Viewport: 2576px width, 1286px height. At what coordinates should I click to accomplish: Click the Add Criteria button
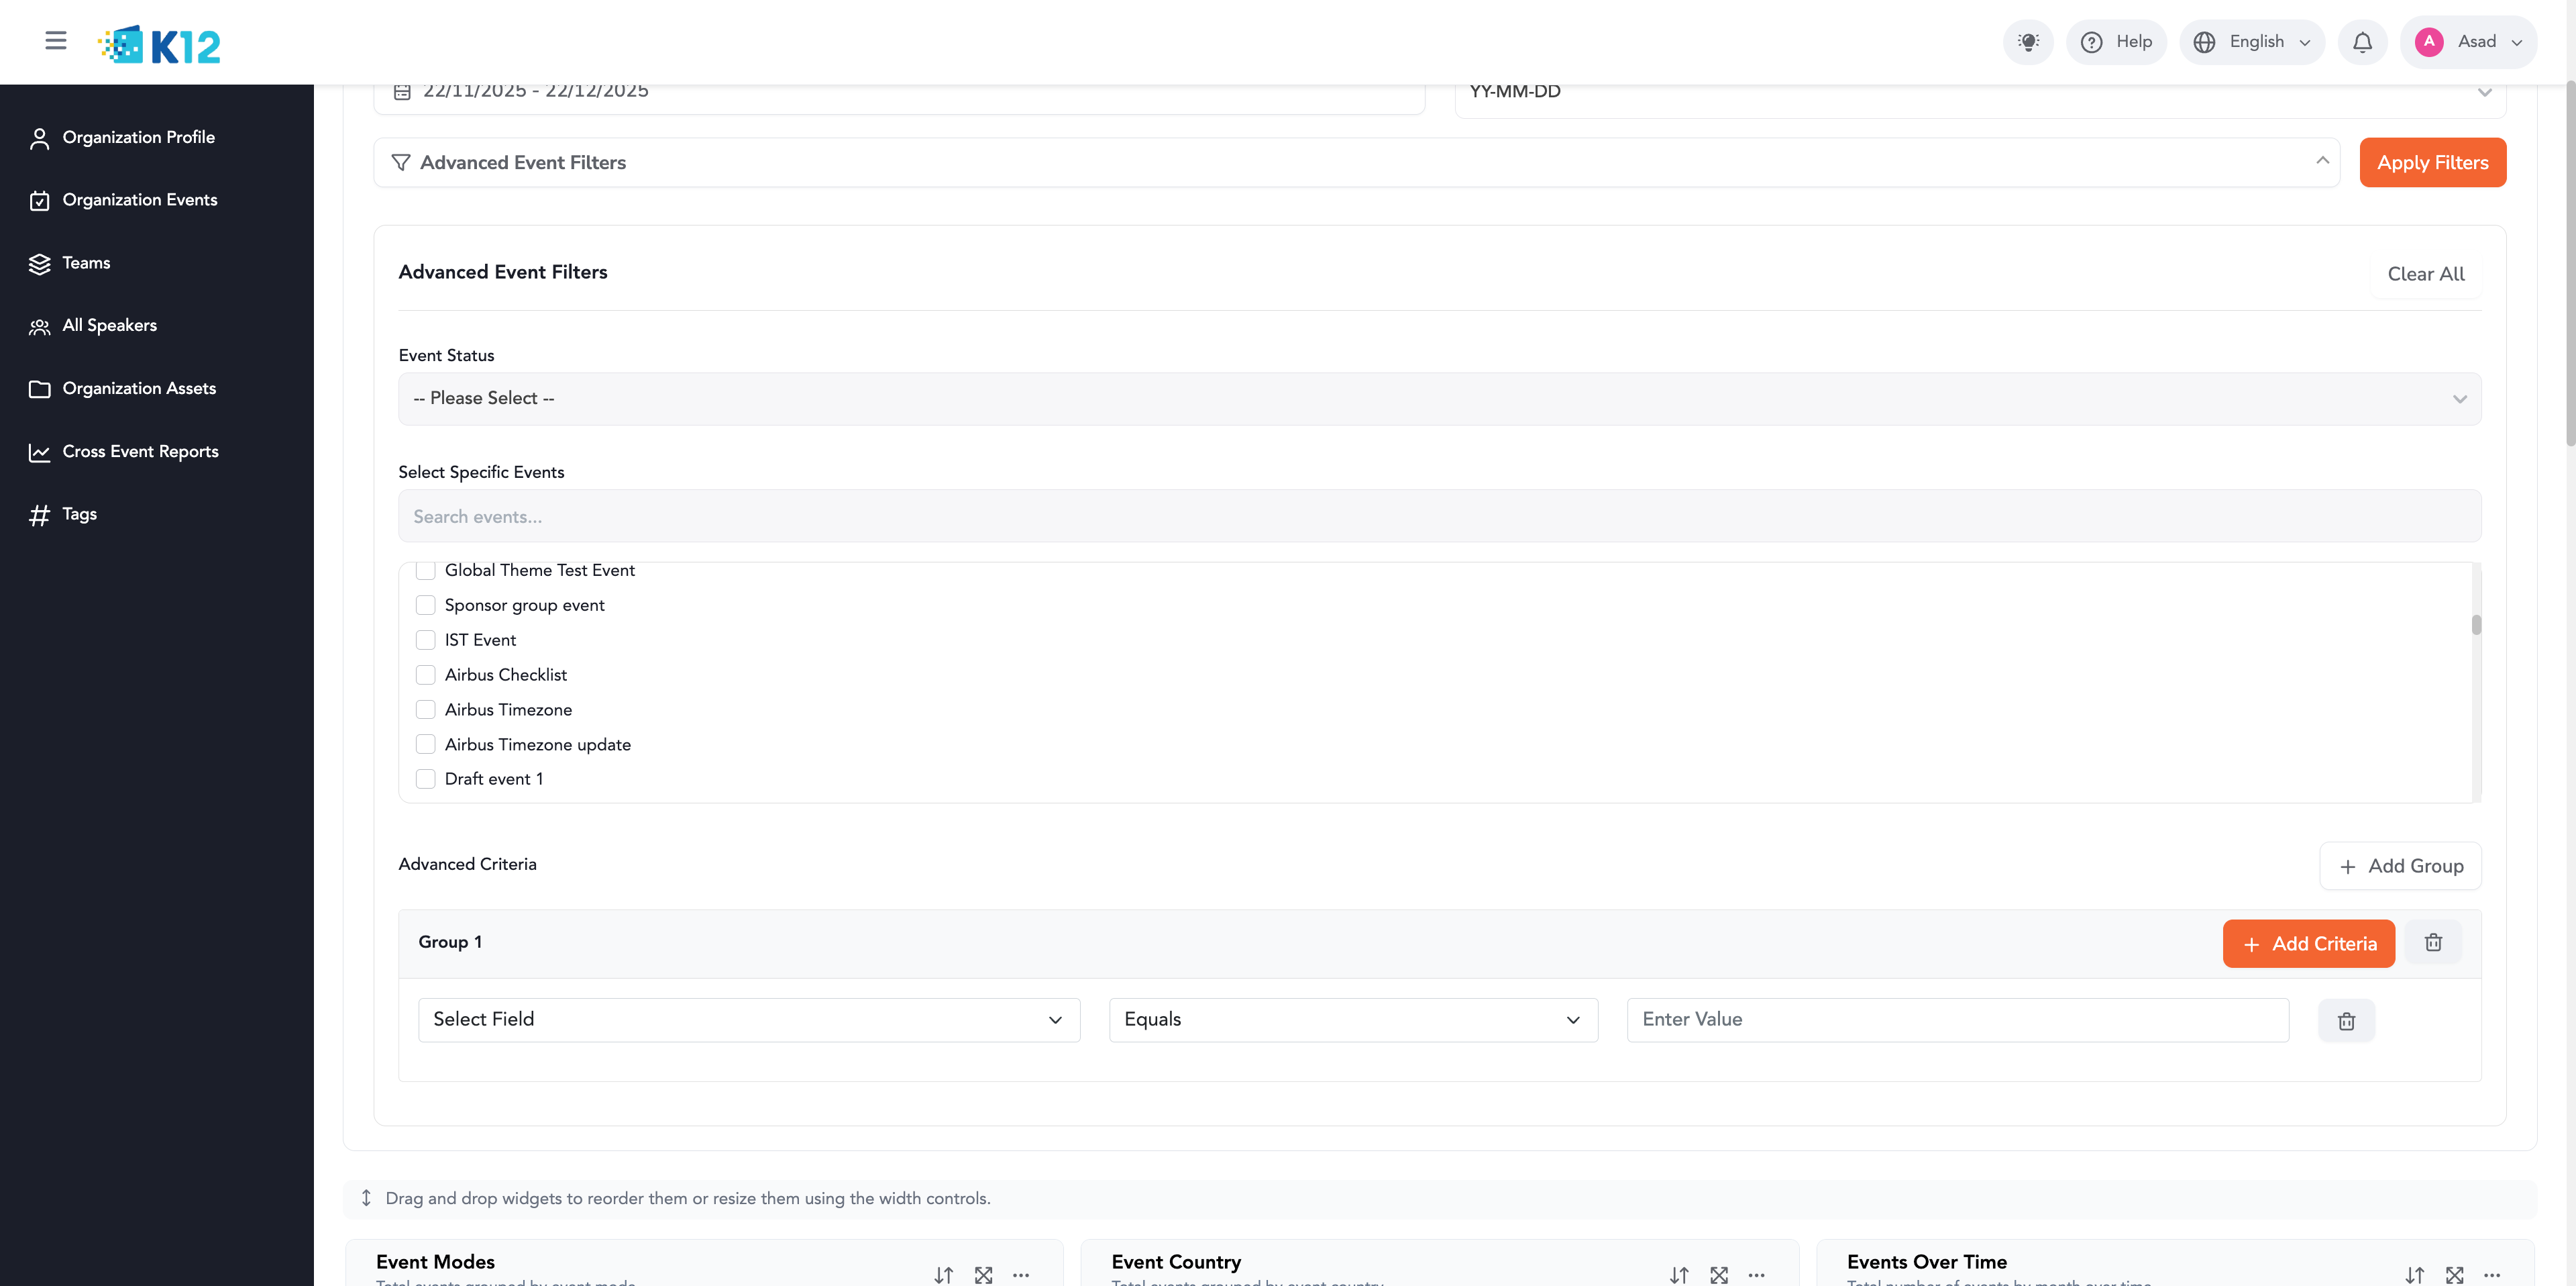[x=2308, y=944]
